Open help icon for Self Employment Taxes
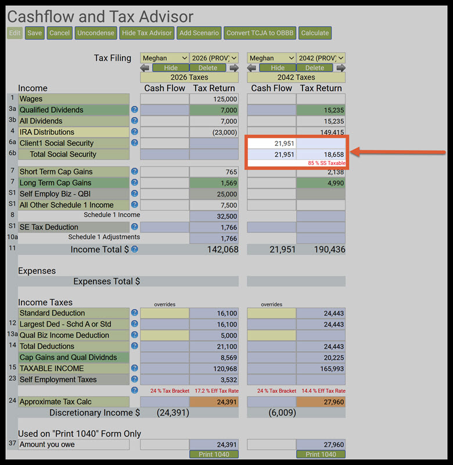Screen dimensions: 453x465 point(135,380)
